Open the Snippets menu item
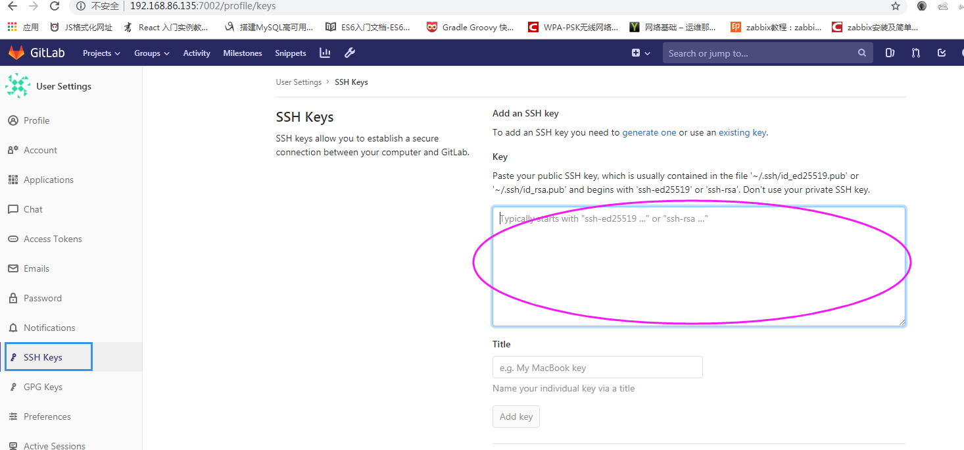Screen dimensions: 964x450 [x=290, y=53]
